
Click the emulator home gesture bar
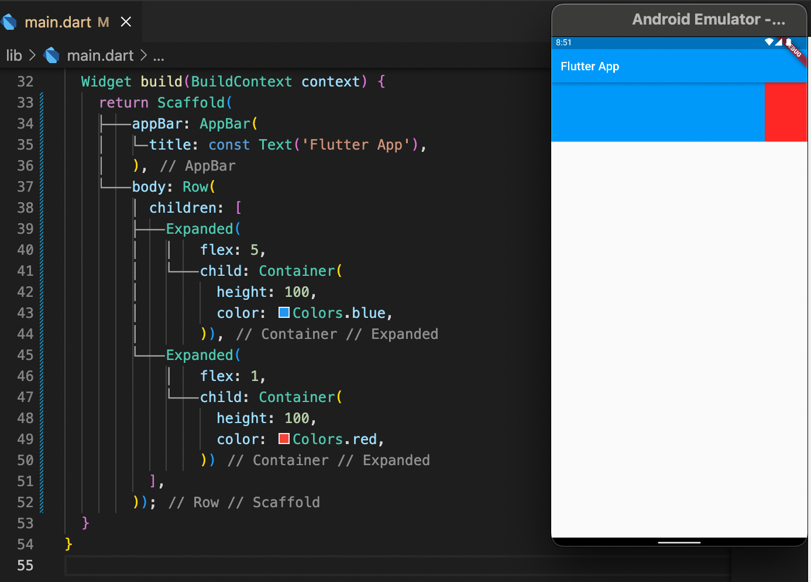(x=679, y=542)
